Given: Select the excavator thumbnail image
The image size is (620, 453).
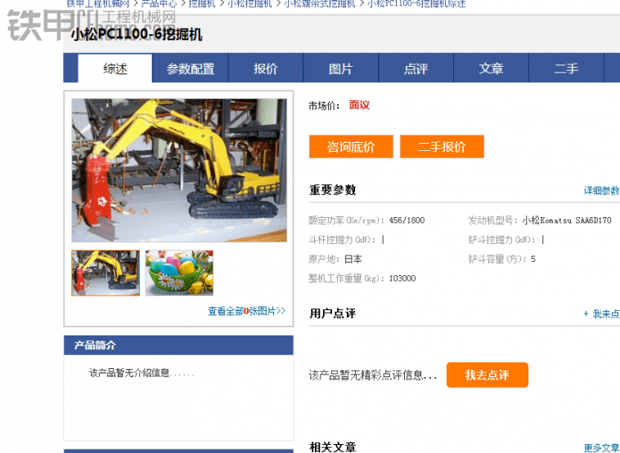Looking at the screenshot, I should 106,273.
